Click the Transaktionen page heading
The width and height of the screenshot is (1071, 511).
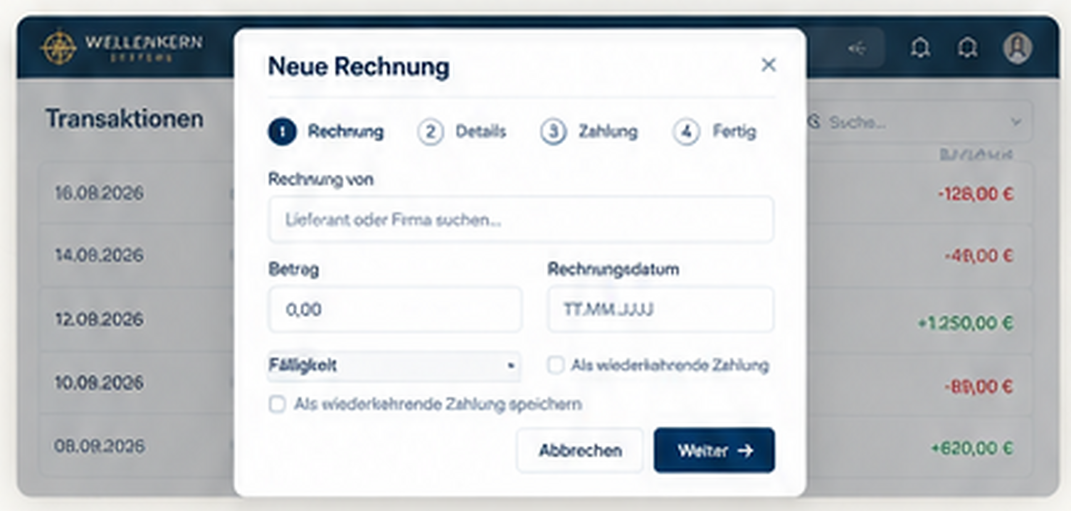click(125, 118)
